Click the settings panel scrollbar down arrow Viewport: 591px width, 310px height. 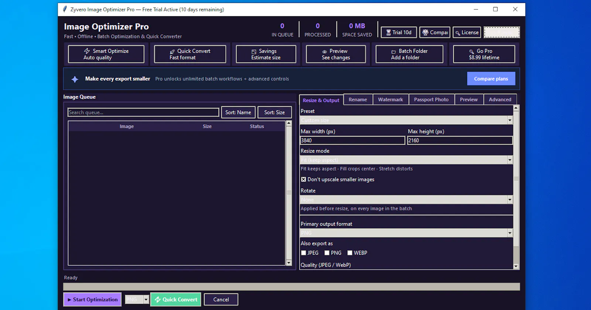[516, 266]
